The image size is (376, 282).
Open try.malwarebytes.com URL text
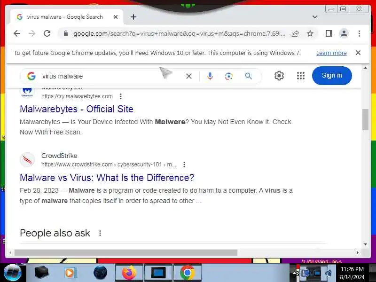point(77,96)
